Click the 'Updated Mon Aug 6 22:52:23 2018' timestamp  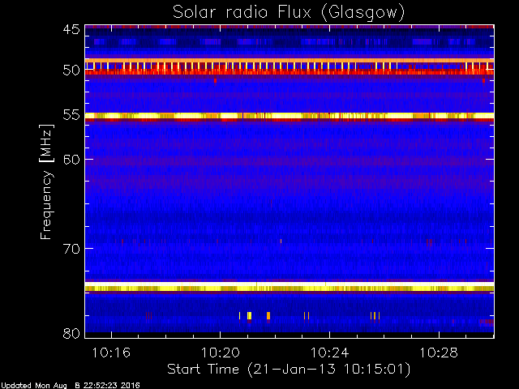[x=71, y=386]
